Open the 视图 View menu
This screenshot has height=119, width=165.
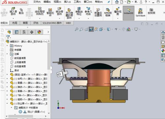point(57,2)
